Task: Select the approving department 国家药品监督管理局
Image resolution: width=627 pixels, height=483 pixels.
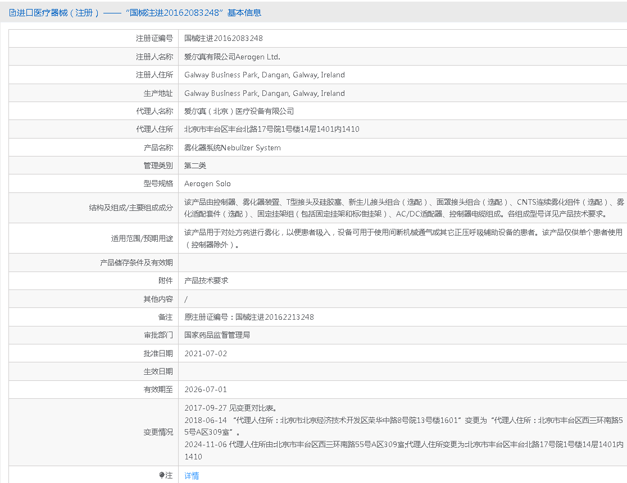Action: pyautogui.click(x=217, y=335)
